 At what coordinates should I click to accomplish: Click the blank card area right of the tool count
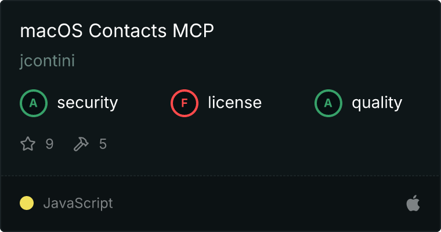pyautogui.click(x=267, y=144)
